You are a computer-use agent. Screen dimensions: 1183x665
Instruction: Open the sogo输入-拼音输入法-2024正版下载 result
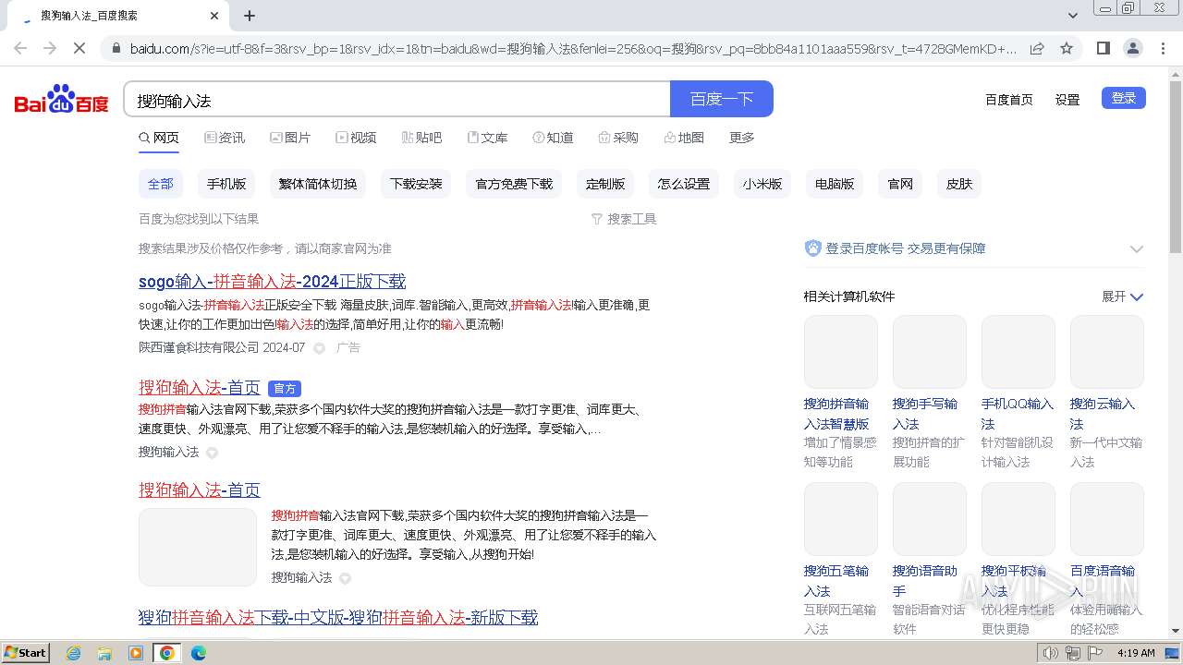272,282
